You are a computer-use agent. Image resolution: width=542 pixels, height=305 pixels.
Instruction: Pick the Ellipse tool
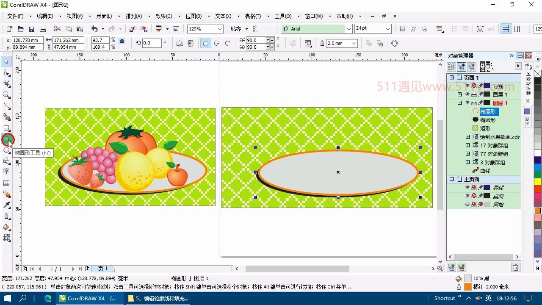coord(6,139)
